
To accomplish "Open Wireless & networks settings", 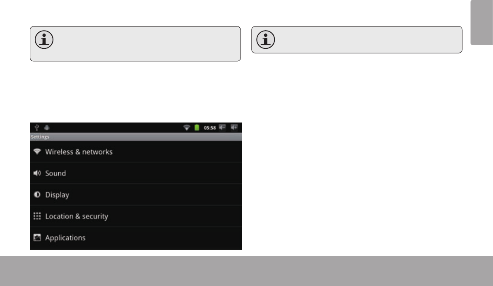I will (x=136, y=151).
